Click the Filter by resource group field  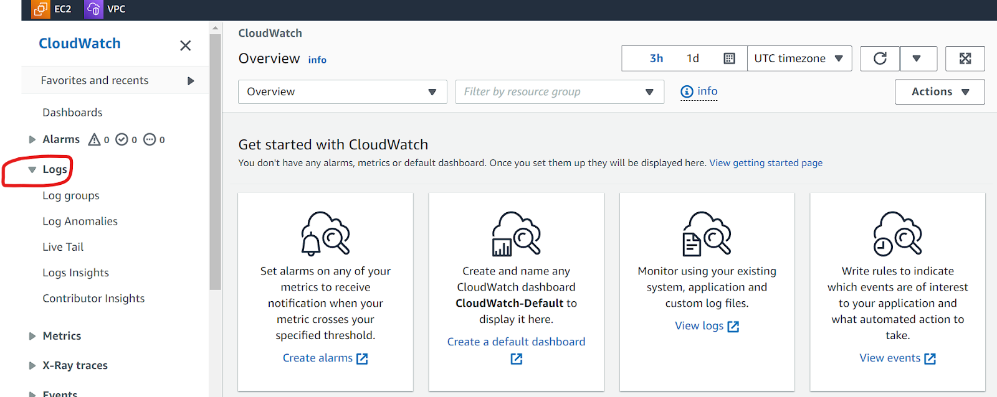[x=560, y=92]
